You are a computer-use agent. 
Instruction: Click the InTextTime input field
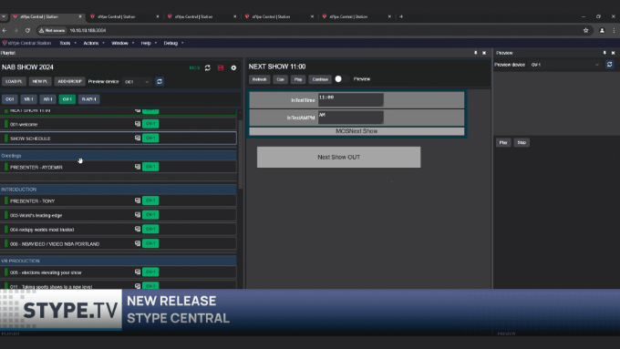(351, 99)
